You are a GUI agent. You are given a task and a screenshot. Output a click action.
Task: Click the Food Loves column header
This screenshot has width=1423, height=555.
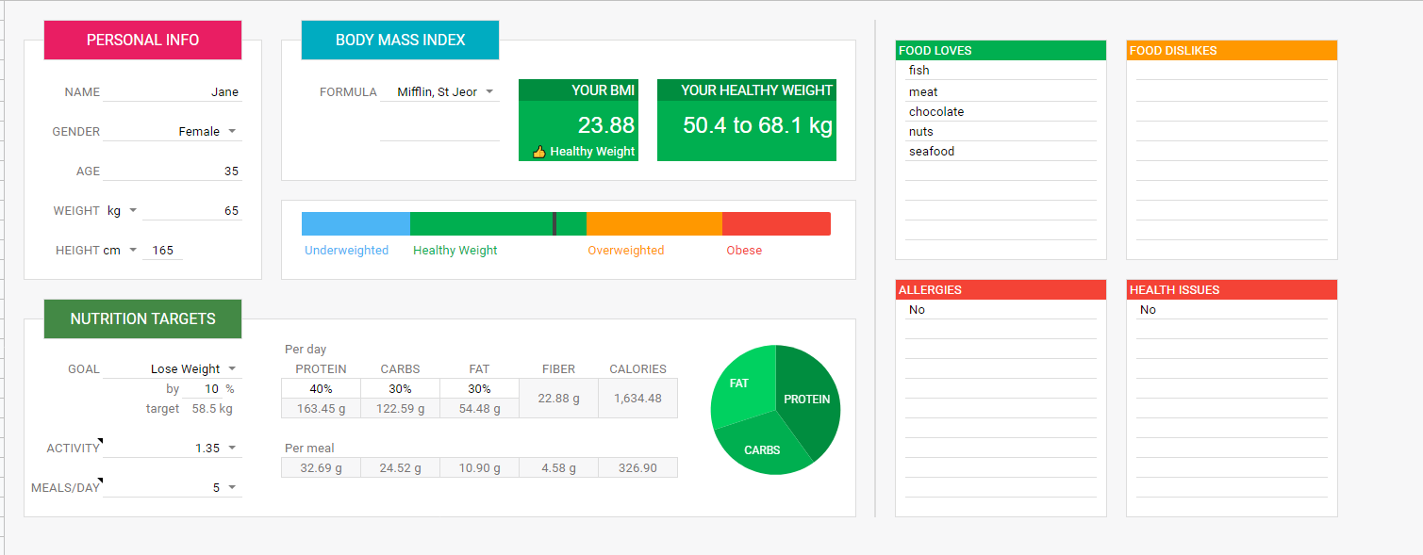click(x=1001, y=51)
